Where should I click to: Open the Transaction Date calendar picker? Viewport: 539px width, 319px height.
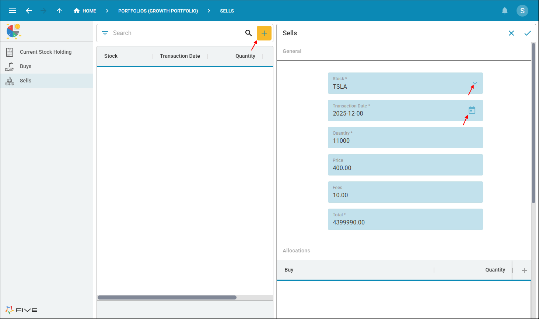(x=472, y=110)
